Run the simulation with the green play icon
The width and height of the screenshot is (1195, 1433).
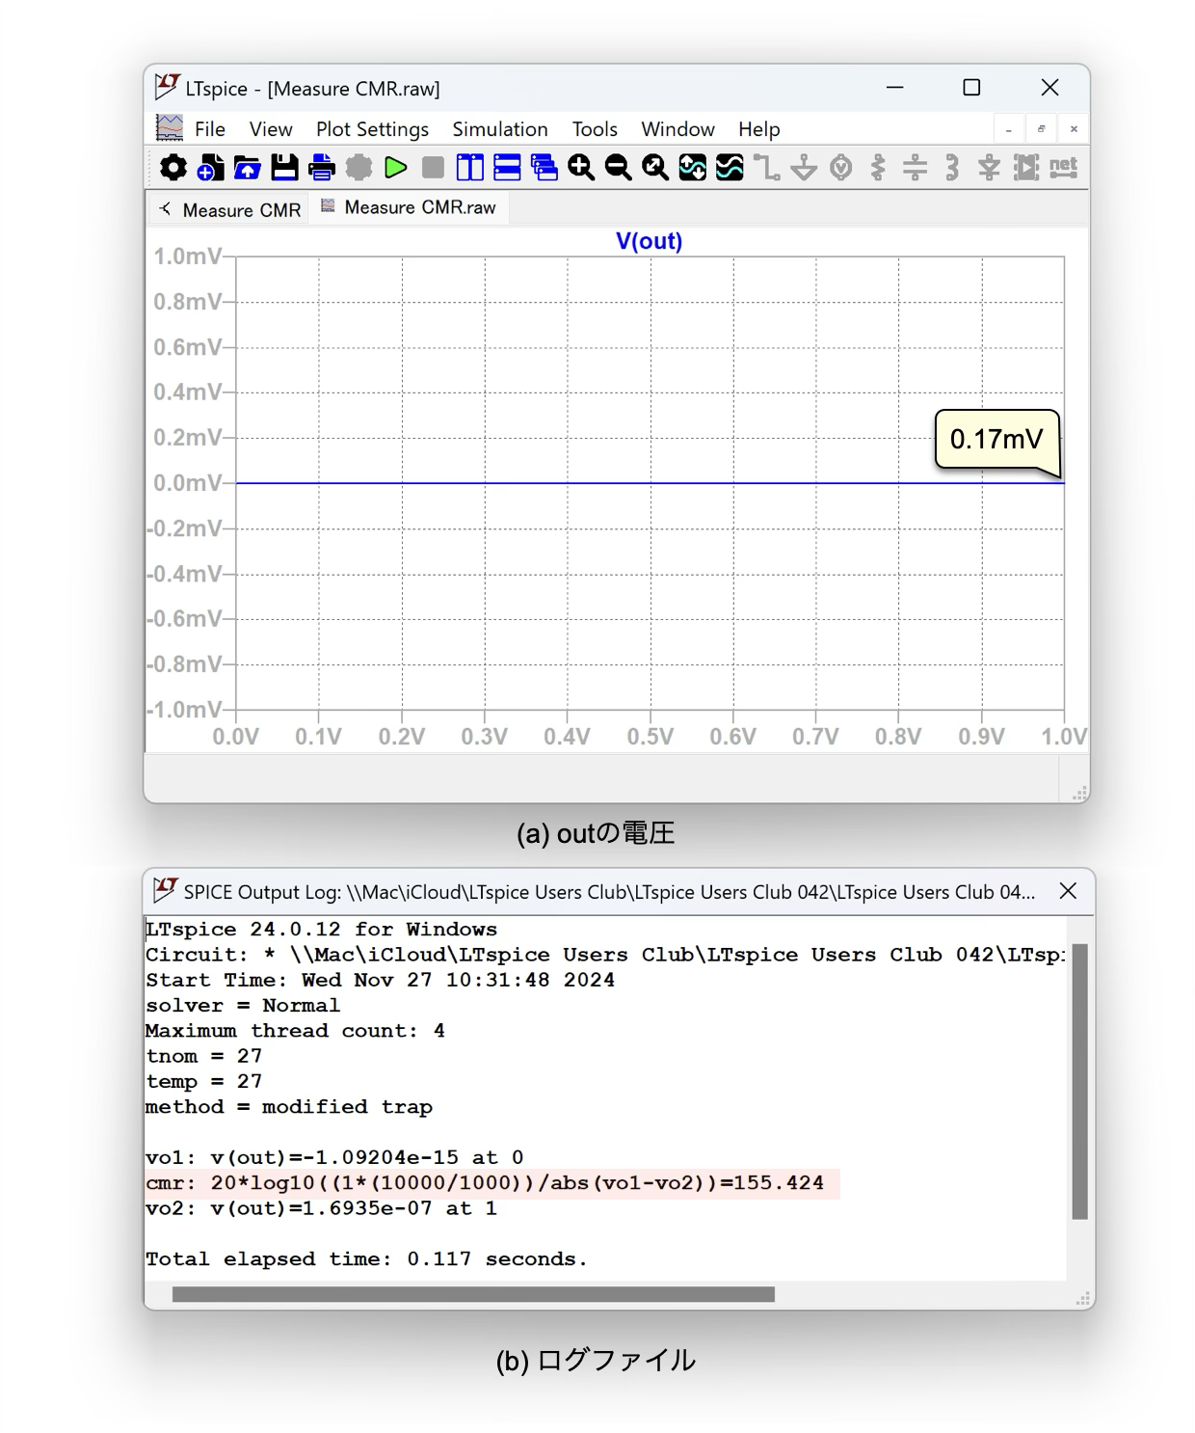[396, 168]
